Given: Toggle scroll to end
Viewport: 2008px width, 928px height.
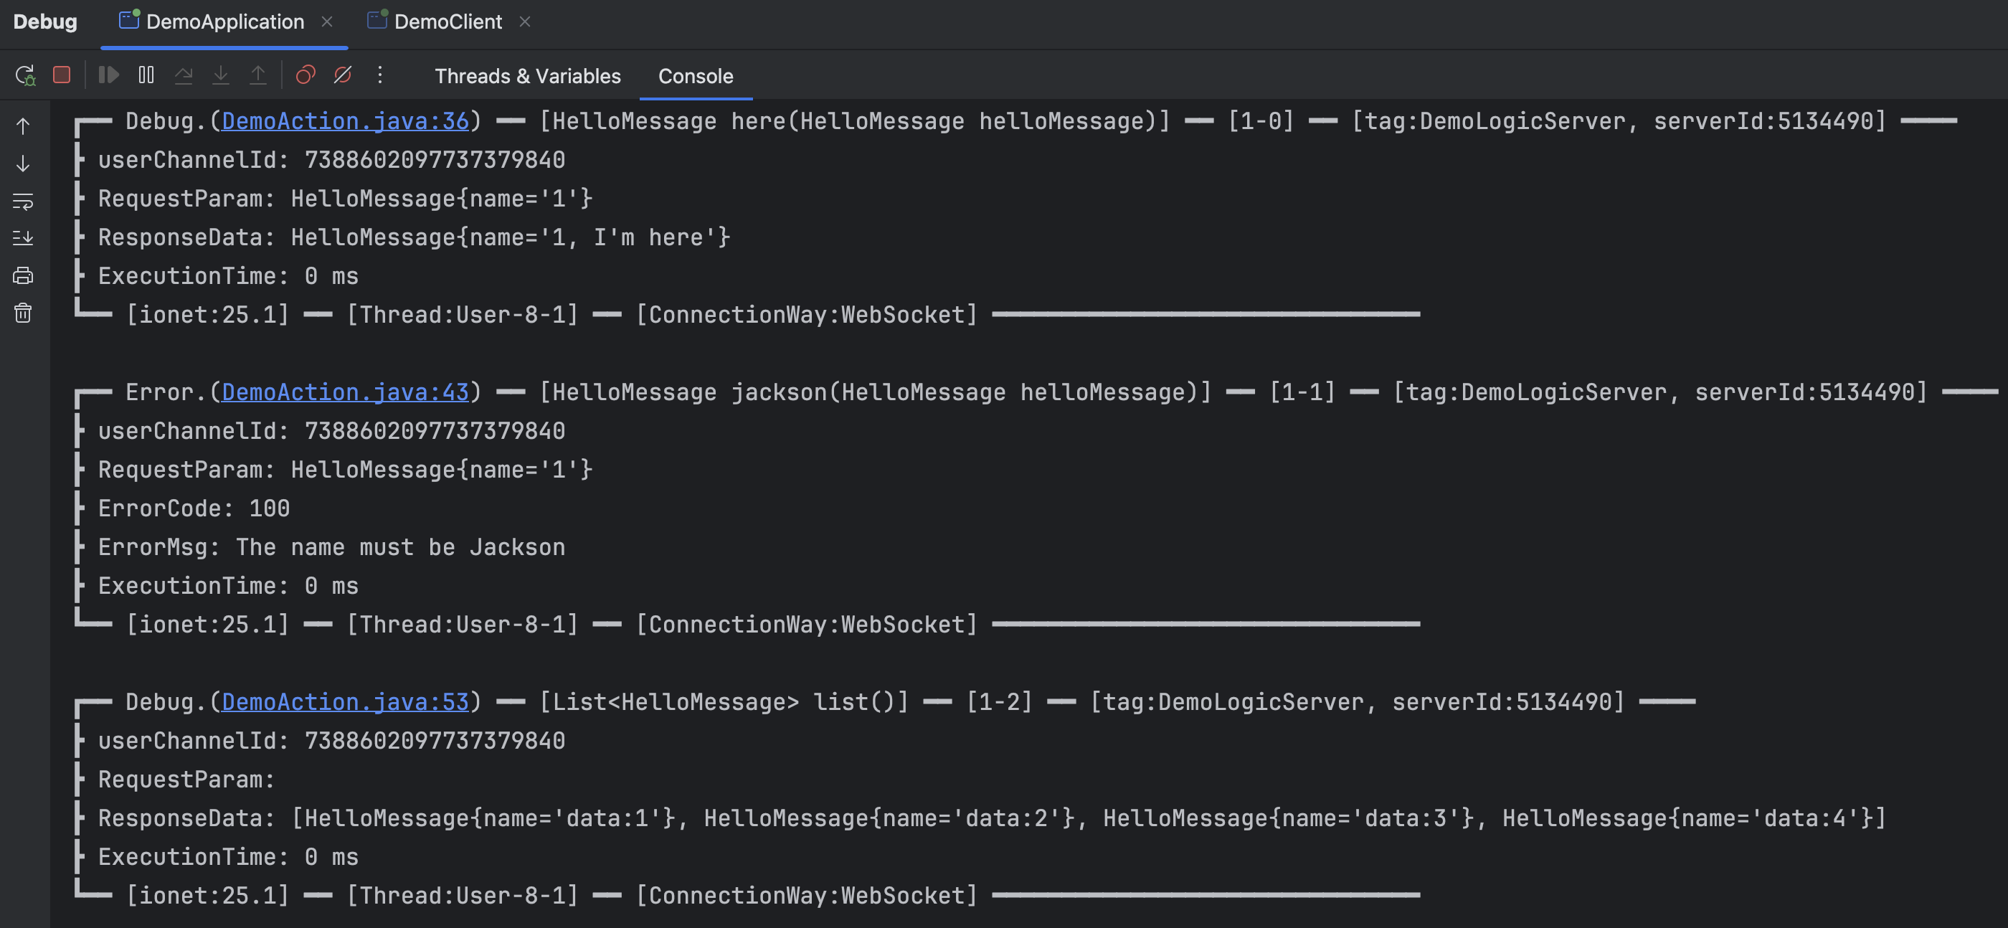Looking at the screenshot, I should click(24, 238).
